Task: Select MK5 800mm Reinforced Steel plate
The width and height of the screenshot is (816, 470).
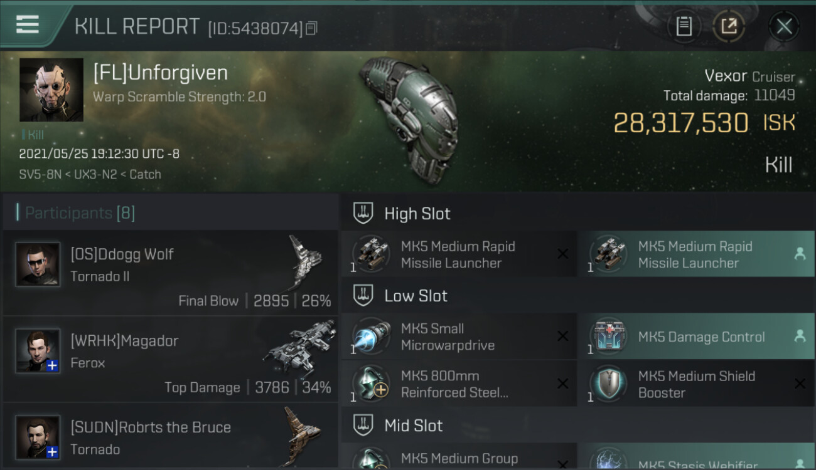Action: point(458,384)
